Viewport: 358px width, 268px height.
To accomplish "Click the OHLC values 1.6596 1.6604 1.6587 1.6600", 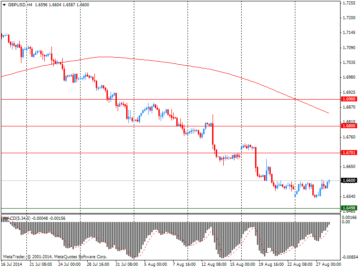I will (x=62, y=5).
